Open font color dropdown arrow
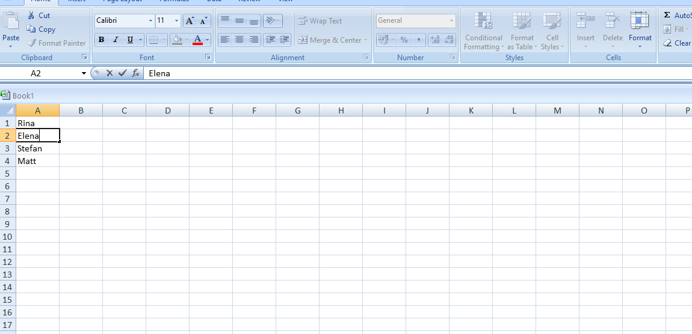This screenshot has height=334, width=692. pyautogui.click(x=208, y=40)
